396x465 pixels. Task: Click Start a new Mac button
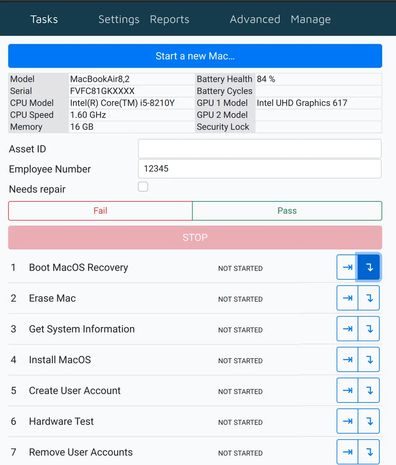195,56
